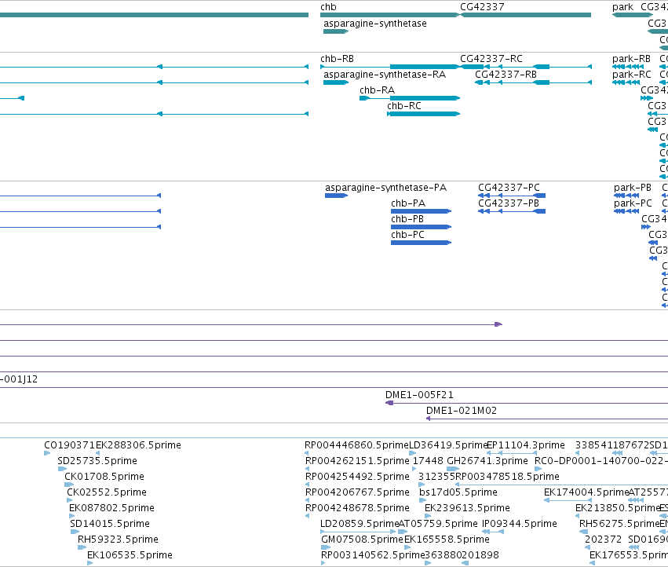Click the chb-PA protein bar
Image resolution: width=668 pixels, height=567 pixels.
[x=421, y=211]
